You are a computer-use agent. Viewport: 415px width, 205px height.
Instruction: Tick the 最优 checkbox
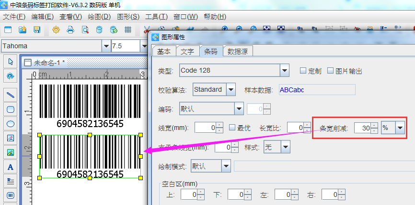coord(232,128)
